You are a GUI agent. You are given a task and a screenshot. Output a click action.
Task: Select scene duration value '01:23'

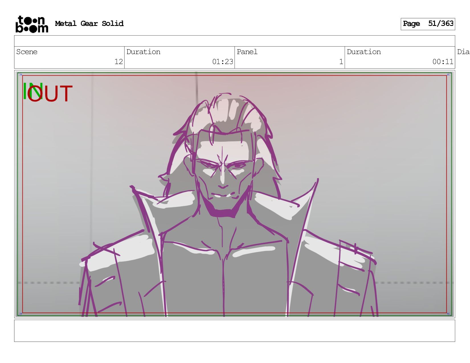222,62
